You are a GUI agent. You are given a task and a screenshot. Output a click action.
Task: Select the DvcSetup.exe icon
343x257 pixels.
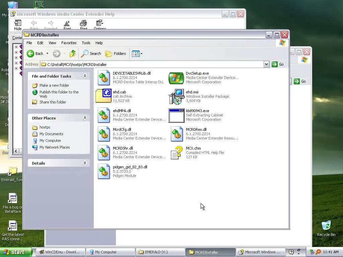point(176,78)
